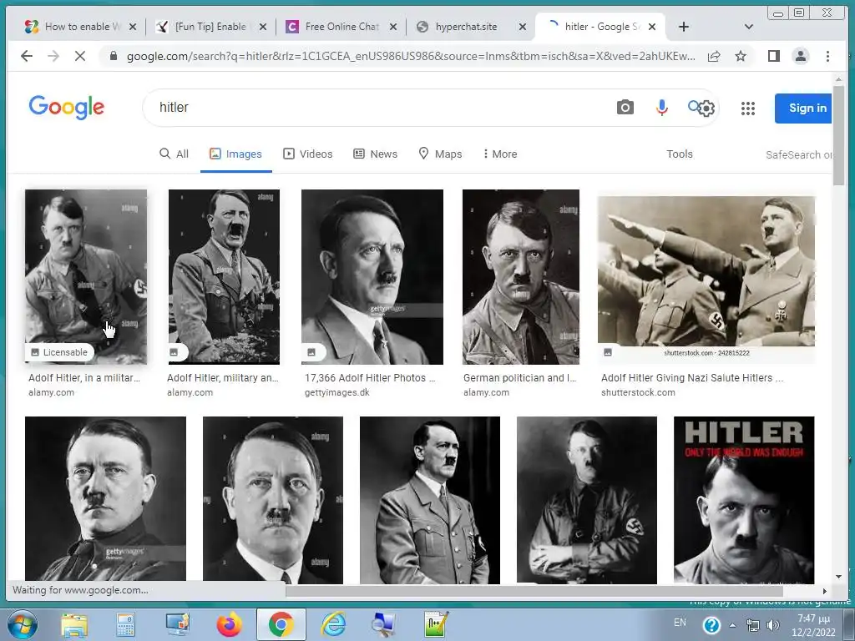Open the Chrome side panel
The height and width of the screenshot is (641, 855).
773,56
